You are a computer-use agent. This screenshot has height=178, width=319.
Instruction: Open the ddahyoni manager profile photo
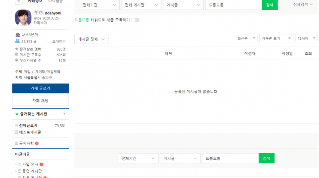(x=23, y=18)
